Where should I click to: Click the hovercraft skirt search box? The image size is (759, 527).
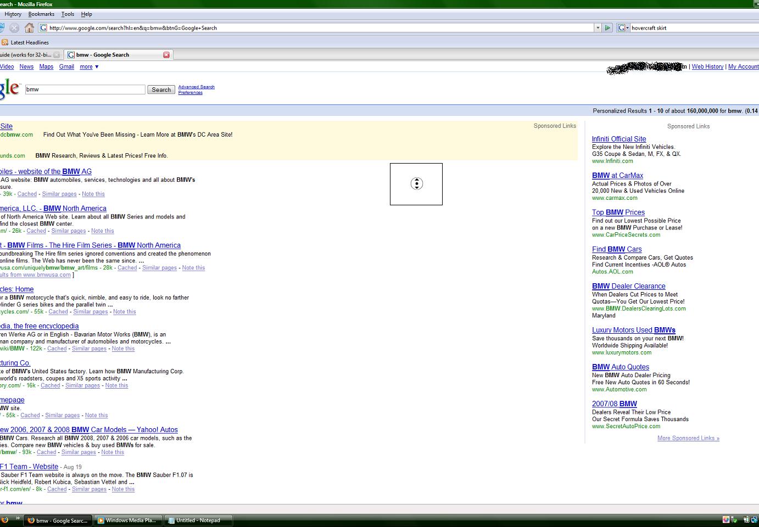pyautogui.click(x=694, y=27)
